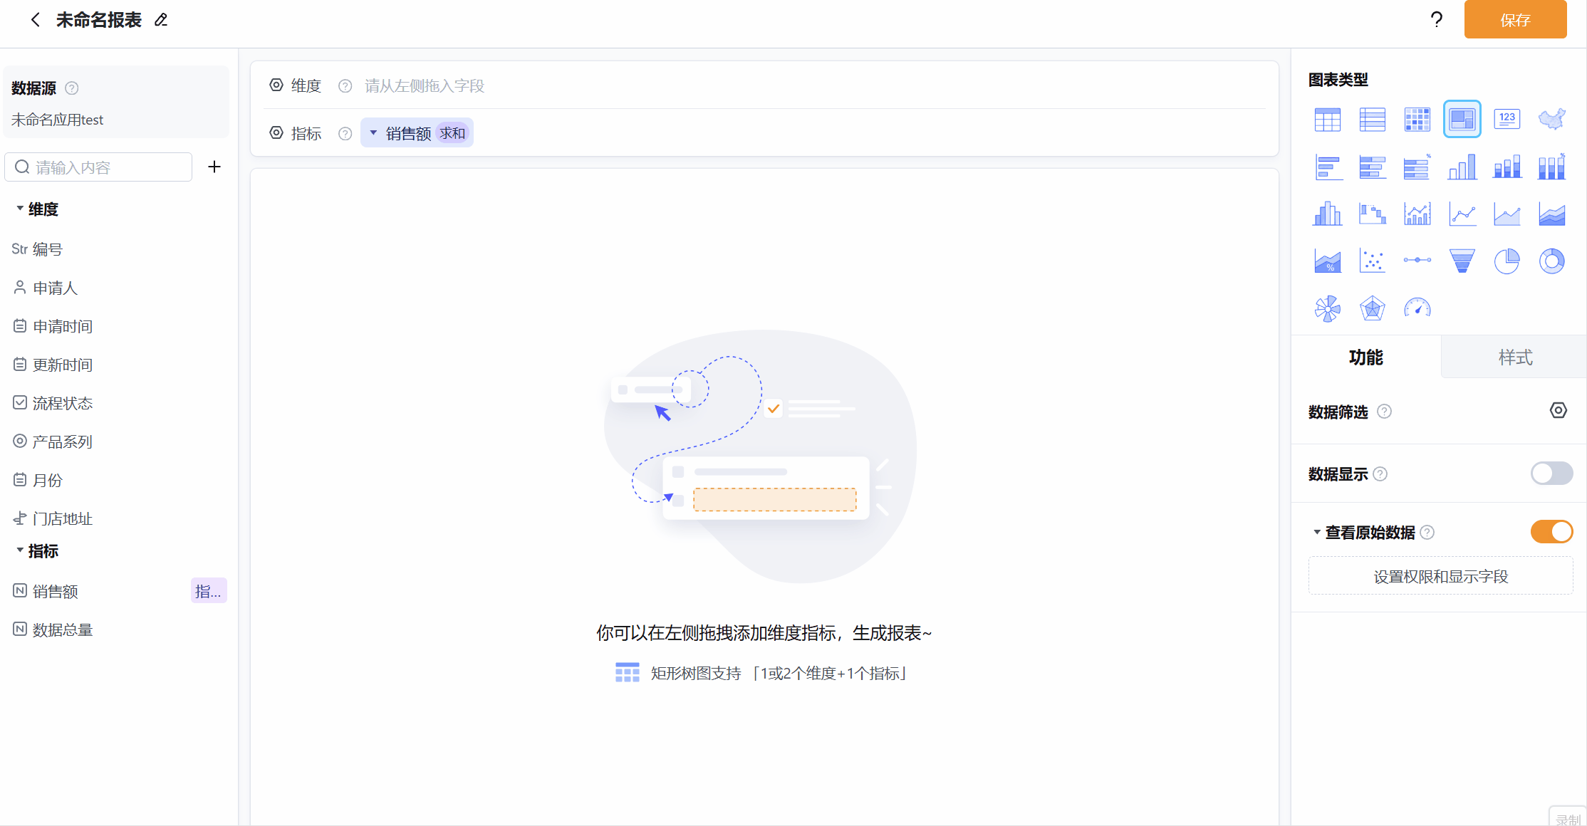Select the waterfall chart type
The image size is (1587, 826).
(x=1372, y=214)
